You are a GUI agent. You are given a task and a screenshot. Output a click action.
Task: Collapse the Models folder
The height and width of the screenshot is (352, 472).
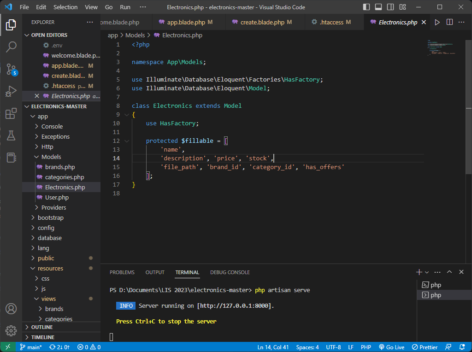[51, 157]
